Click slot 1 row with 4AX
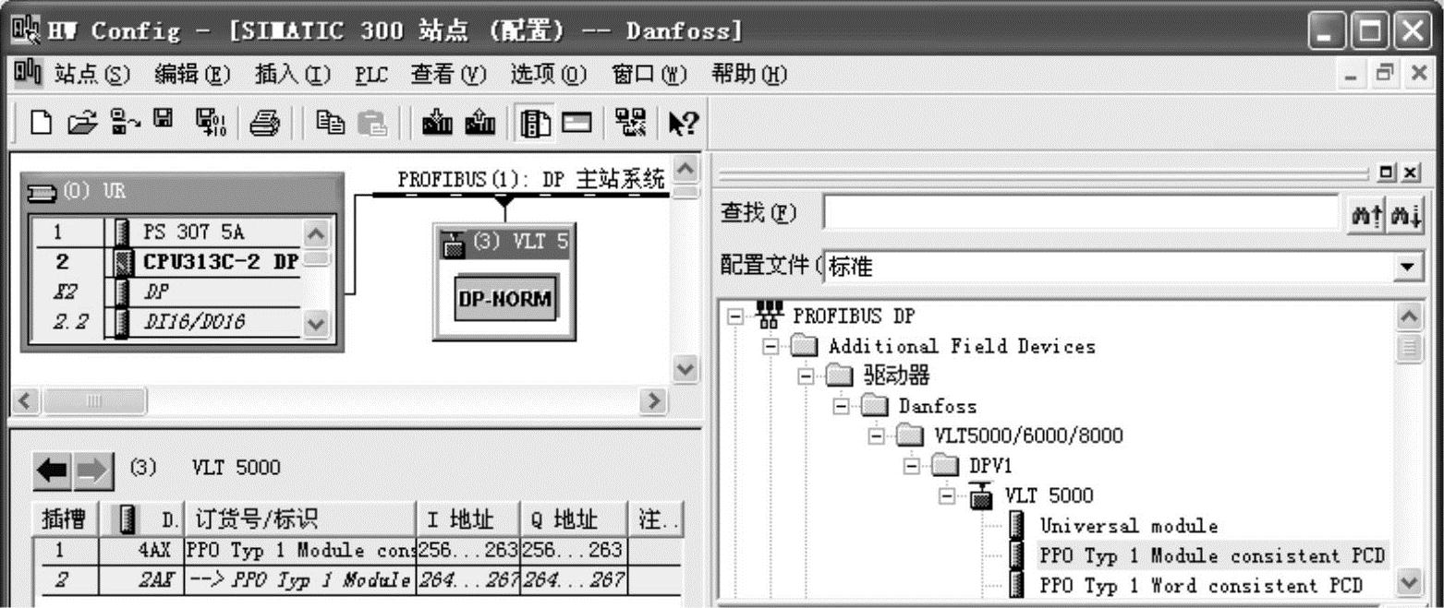 [x=358, y=552]
